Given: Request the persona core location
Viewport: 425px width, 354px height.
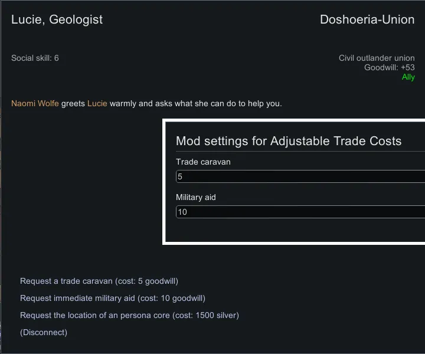Looking at the screenshot, I should coord(129,315).
